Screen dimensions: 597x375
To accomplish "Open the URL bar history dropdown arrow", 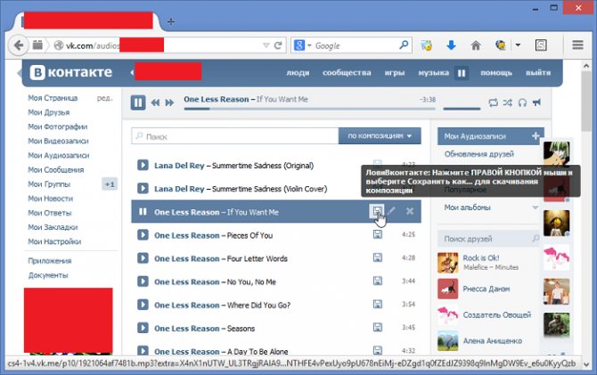I will point(266,45).
